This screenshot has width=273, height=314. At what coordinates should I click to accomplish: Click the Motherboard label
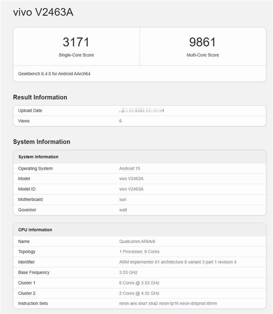30,199
